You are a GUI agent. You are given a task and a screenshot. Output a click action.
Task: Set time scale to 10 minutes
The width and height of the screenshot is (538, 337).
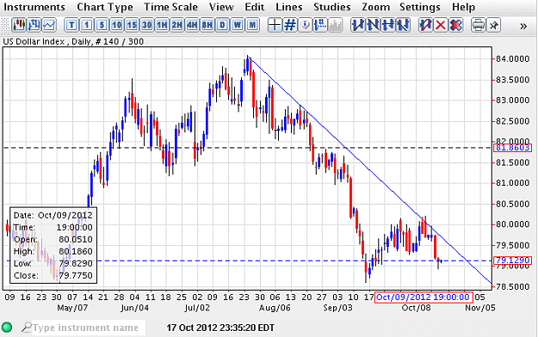[x=117, y=25]
